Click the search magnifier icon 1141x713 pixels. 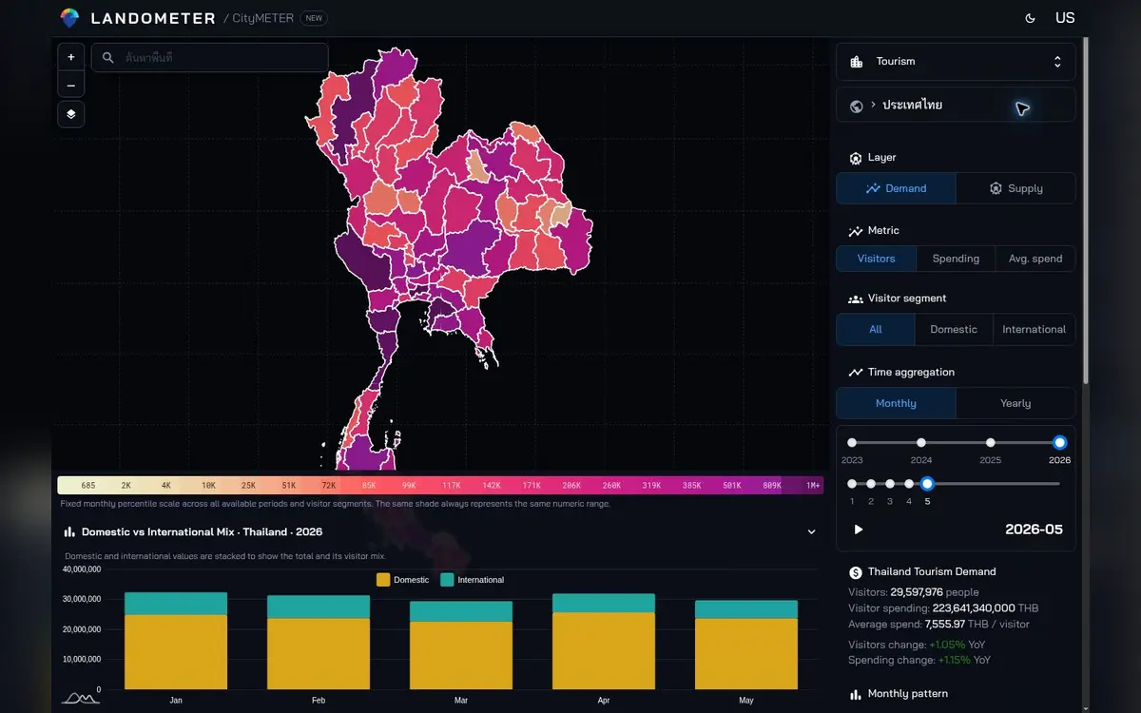(108, 58)
